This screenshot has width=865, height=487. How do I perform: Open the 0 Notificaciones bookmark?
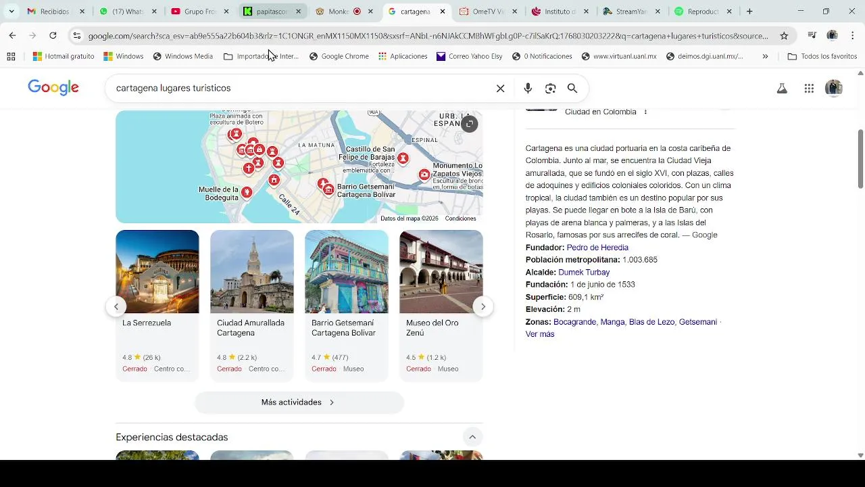point(542,56)
